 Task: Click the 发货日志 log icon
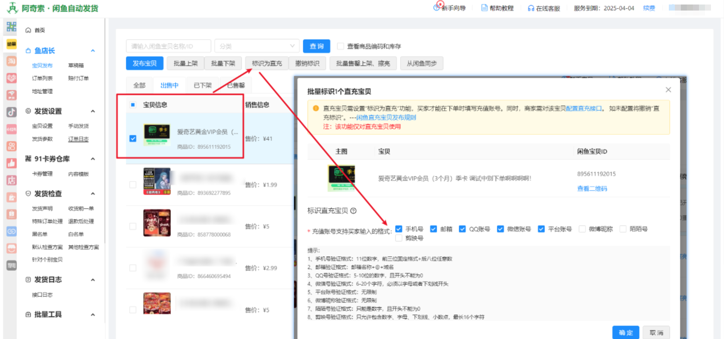pyautogui.click(x=28, y=280)
